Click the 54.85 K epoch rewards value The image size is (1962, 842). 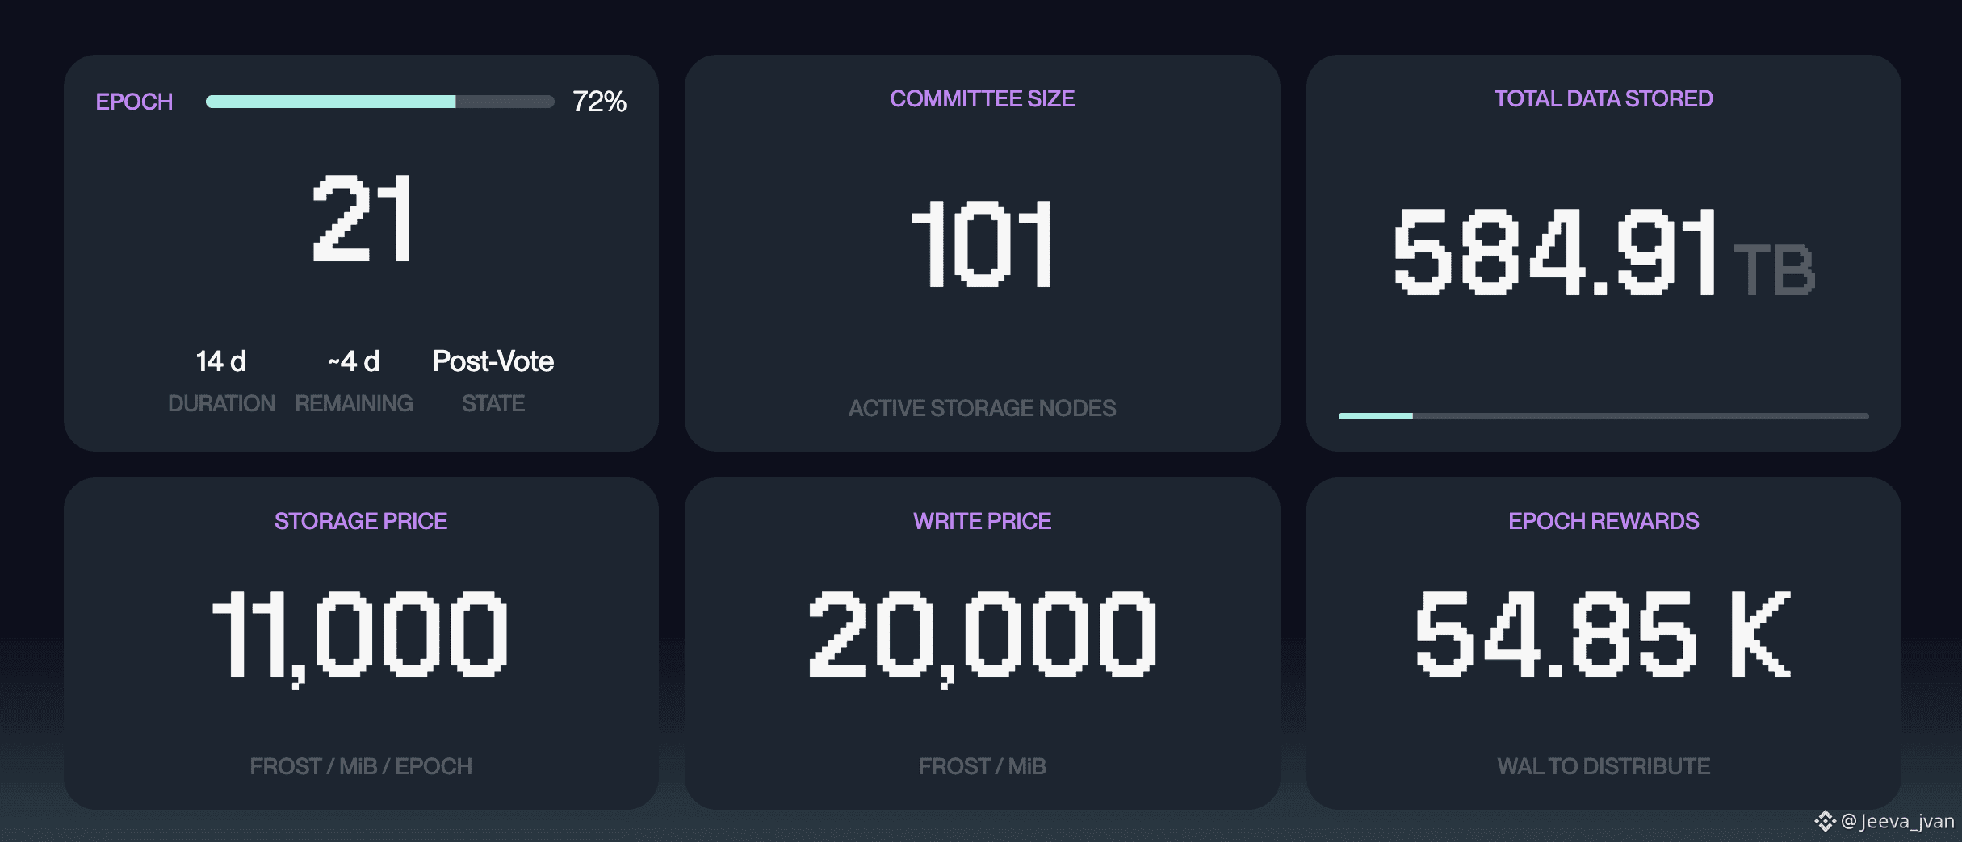1604,634
